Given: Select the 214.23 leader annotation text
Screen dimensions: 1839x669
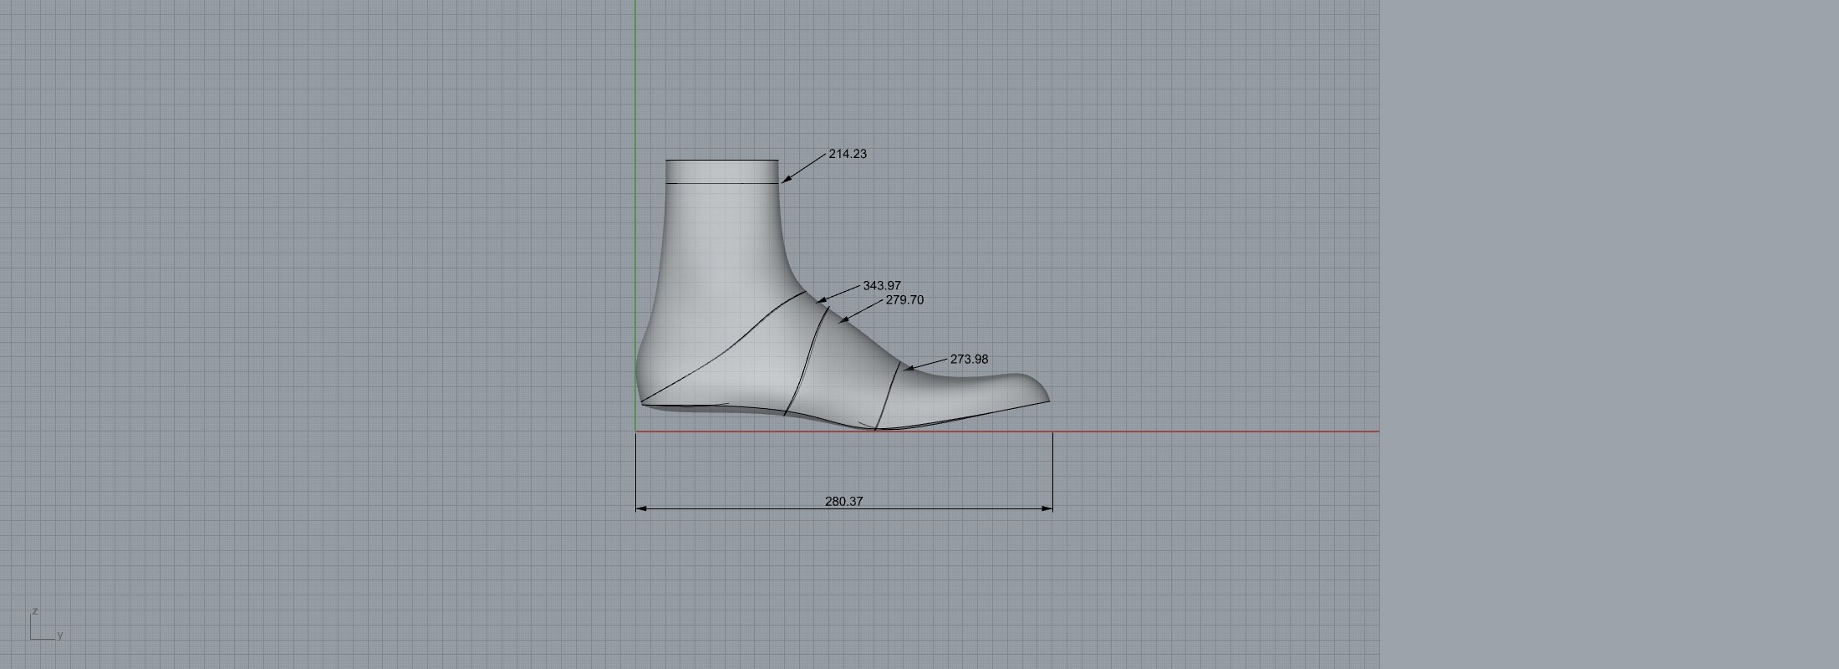Looking at the screenshot, I should (848, 154).
